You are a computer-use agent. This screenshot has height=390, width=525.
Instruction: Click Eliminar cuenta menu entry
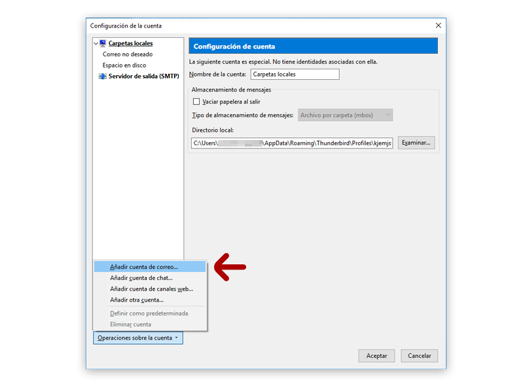coord(150,325)
